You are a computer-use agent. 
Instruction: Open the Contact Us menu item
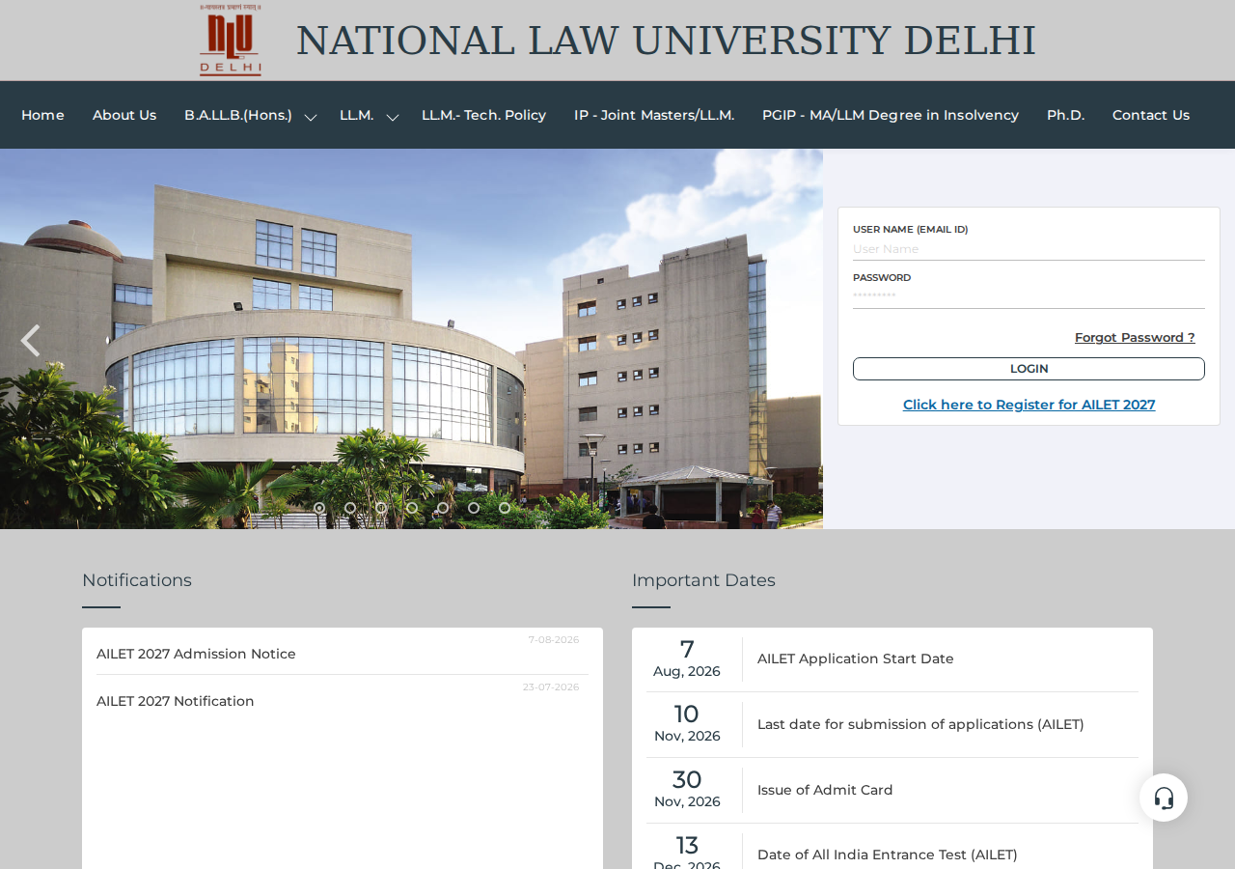(x=1151, y=115)
